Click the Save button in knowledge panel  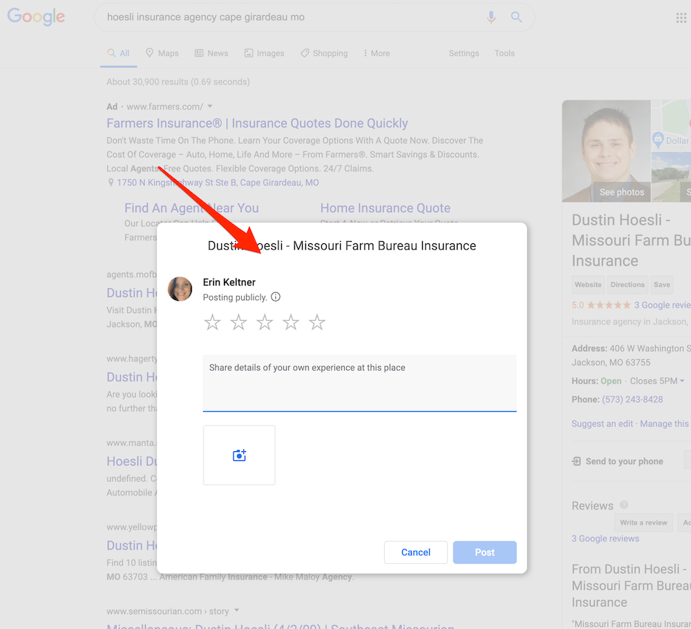point(662,285)
